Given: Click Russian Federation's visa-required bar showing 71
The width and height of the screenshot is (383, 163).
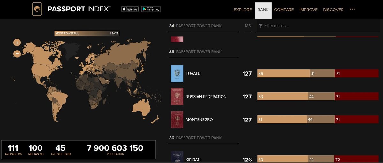Looking at the screenshot, I should 357,97.
